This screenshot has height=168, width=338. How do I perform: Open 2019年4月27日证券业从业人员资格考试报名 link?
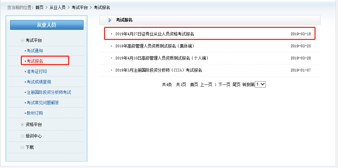(x=155, y=34)
